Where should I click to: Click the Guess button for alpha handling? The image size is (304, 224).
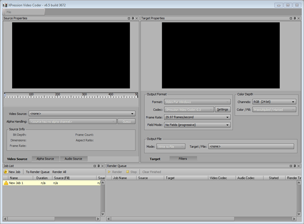pyautogui.click(x=127, y=122)
